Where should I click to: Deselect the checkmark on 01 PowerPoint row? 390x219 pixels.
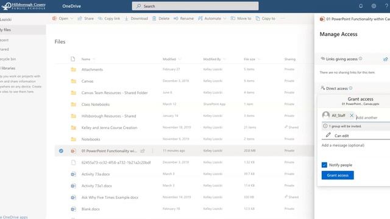pos(61,151)
